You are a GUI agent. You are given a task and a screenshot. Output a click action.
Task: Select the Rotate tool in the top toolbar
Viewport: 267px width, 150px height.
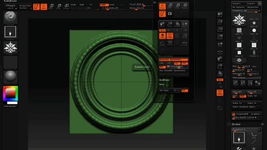[x=66, y=7]
